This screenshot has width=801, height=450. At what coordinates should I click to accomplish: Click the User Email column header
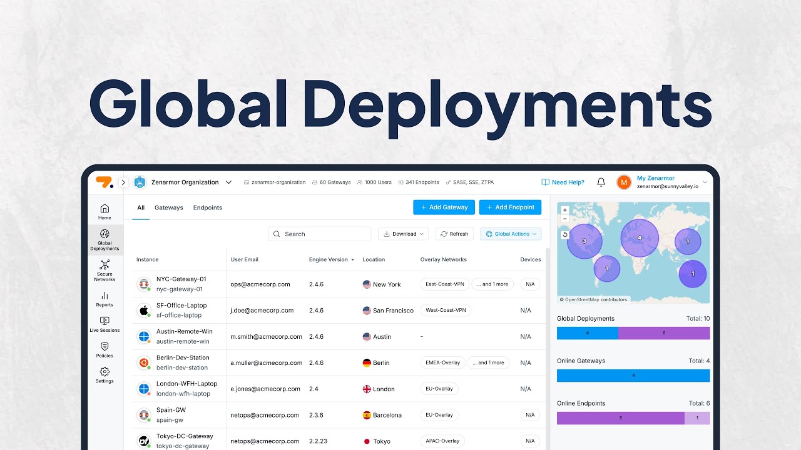click(244, 259)
